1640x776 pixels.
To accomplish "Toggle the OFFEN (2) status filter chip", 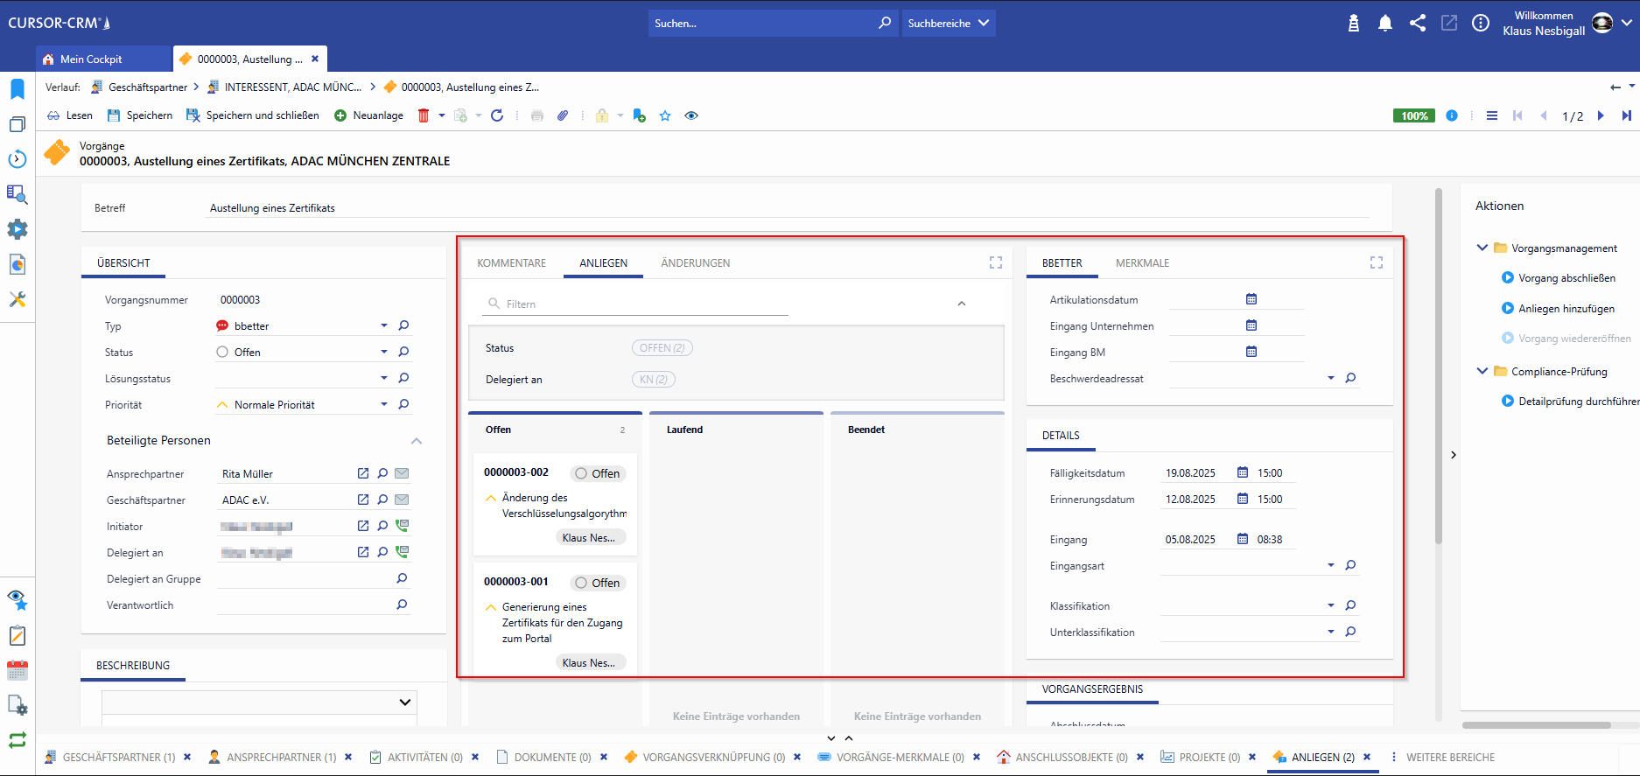I will (x=662, y=348).
